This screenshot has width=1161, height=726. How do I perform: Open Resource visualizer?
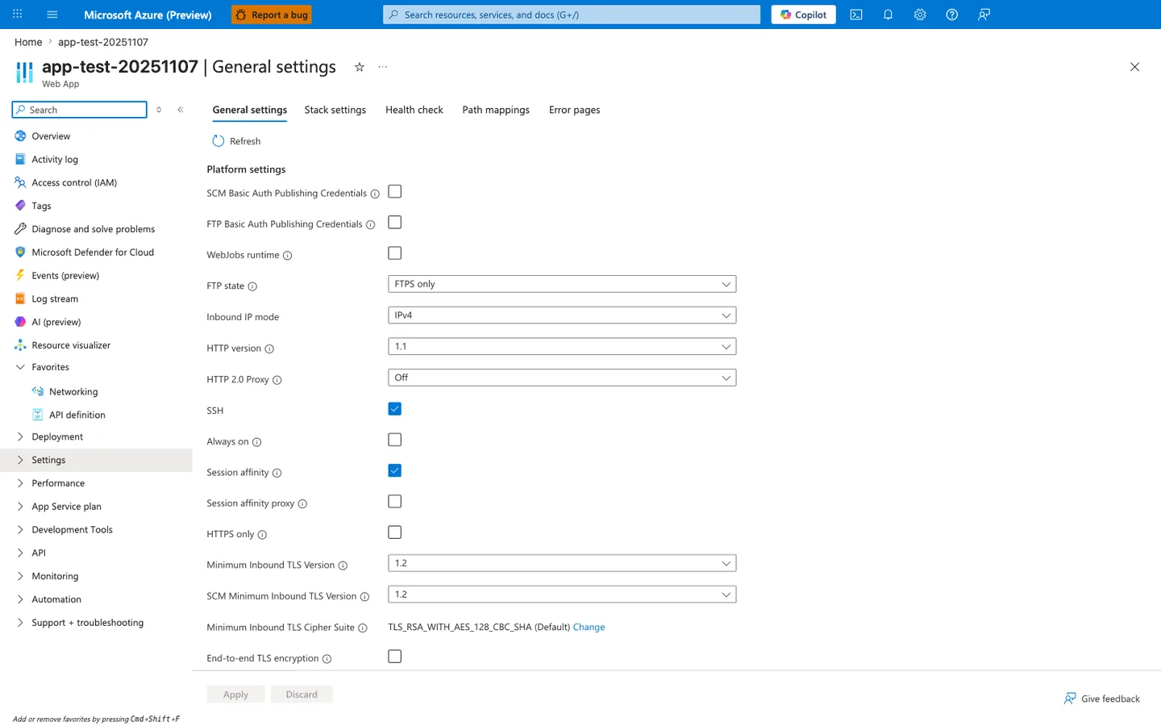[x=71, y=345]
